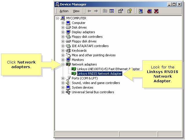The image size is (186, 140).
Task: Expand Mice and other pointing devices
Action: [63, 55]
